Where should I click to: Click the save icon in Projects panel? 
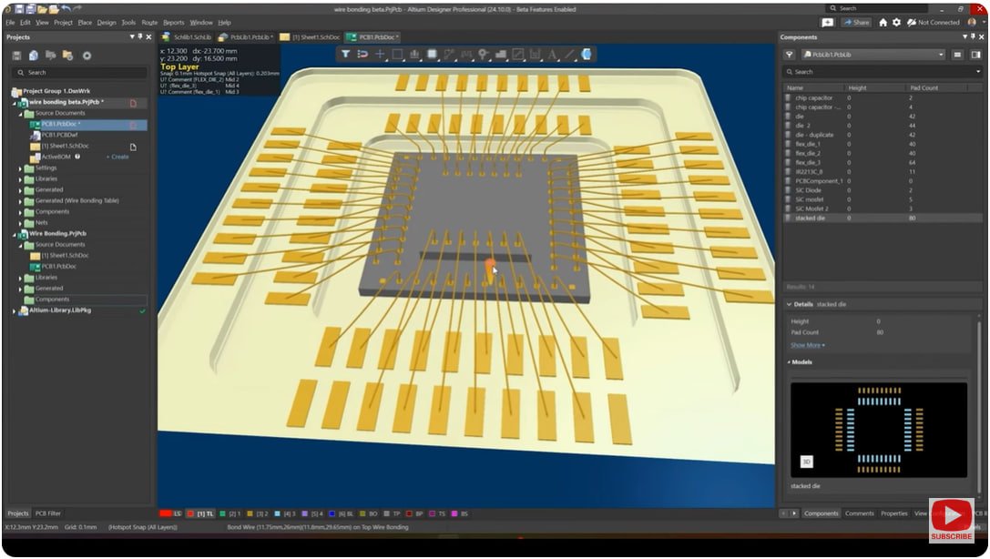[x=17, y=56]
